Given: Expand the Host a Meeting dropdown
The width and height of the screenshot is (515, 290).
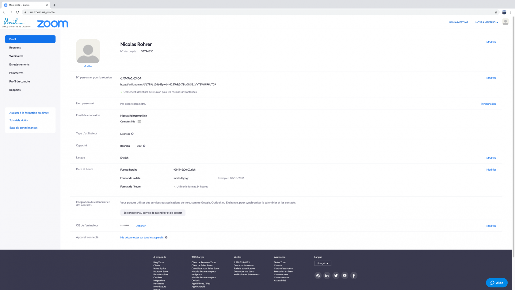Looking at the screenshot, I should pos(486,22).
